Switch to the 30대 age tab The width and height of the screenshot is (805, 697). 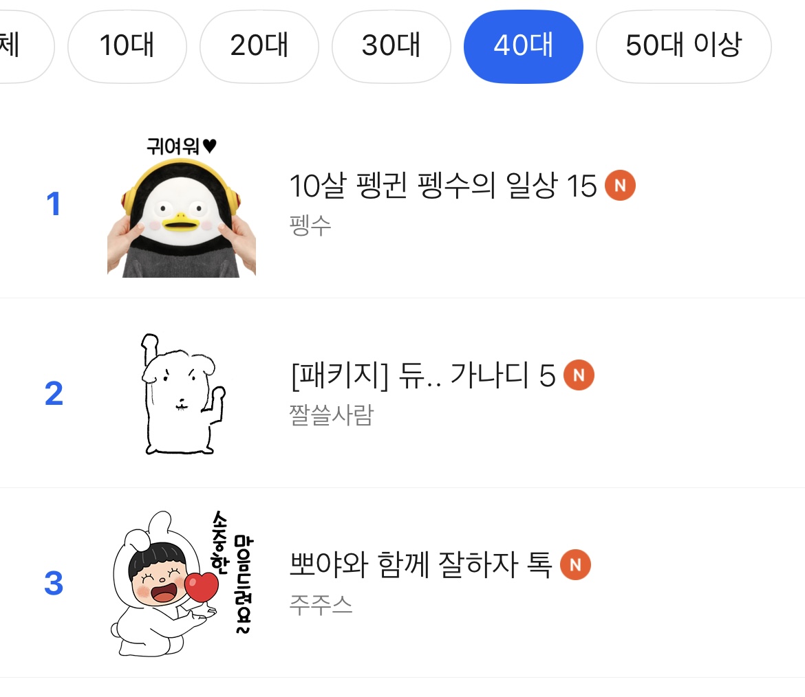[x=391, y=47]
